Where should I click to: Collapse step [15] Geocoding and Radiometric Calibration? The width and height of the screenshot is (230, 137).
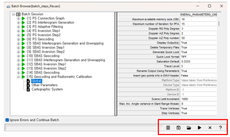19,77
